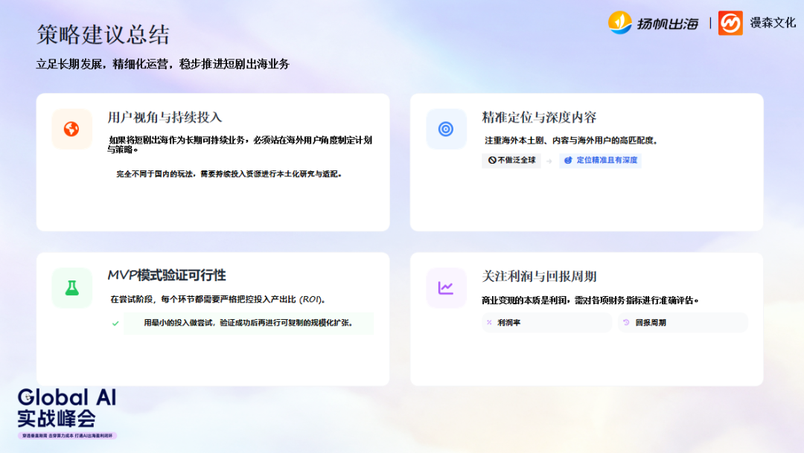Click the text 如果将短剧出海作为长期可持续业务
The width and height of the screenshot is (804, 453).
[179, 140]
